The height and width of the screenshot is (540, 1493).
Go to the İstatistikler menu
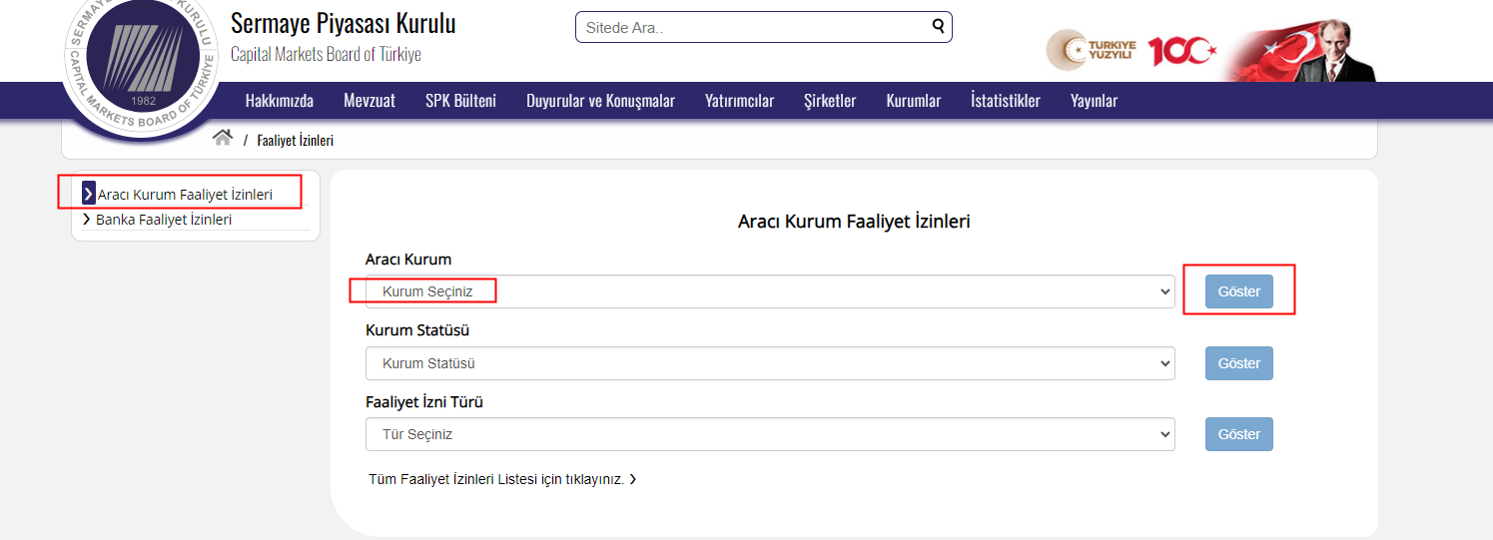pyautogui.click(x=1005, y=101)
